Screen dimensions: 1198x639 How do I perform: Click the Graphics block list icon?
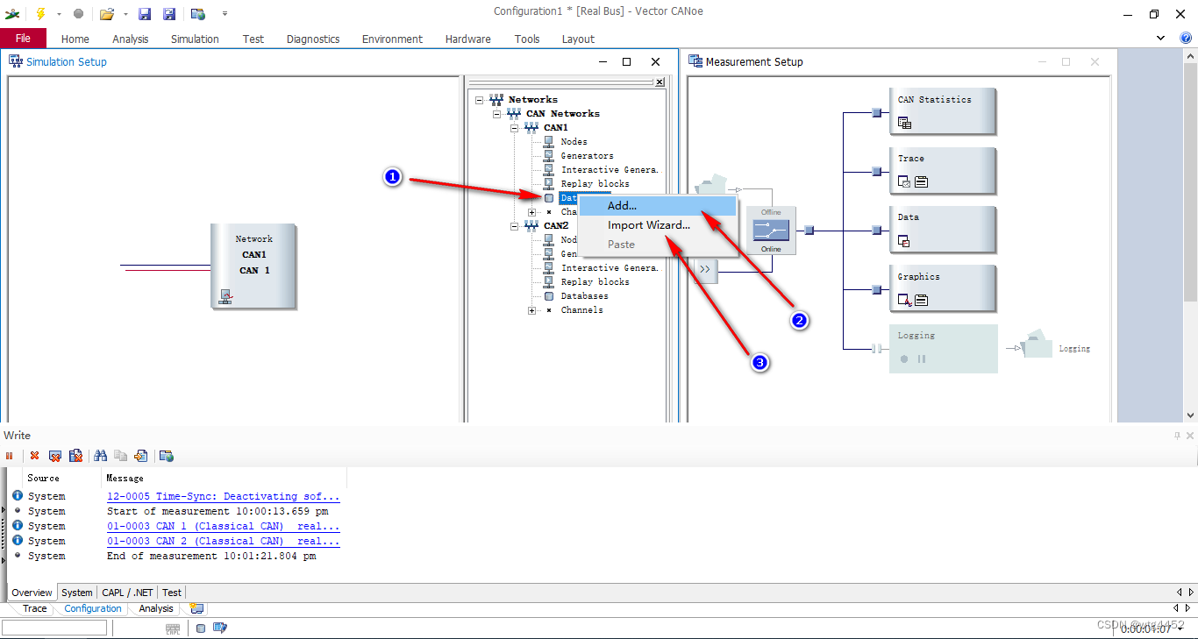(x=922, y=300)
